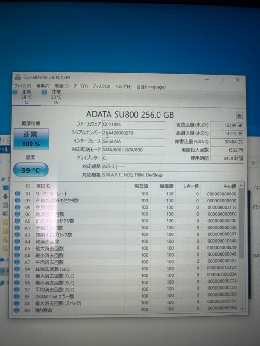
Task: Click blue status circle beside 代替処理済のセクタ数
Action: (x=17, y=201)
